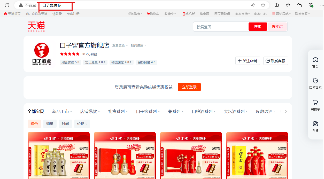Screen dimensions: 324x179
Task: Open product with red box and gold bottles
Action: click(x=125, y=155)
